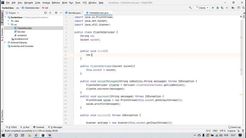
Task: Open the Terminal tool window
Action: click(39, 127)
